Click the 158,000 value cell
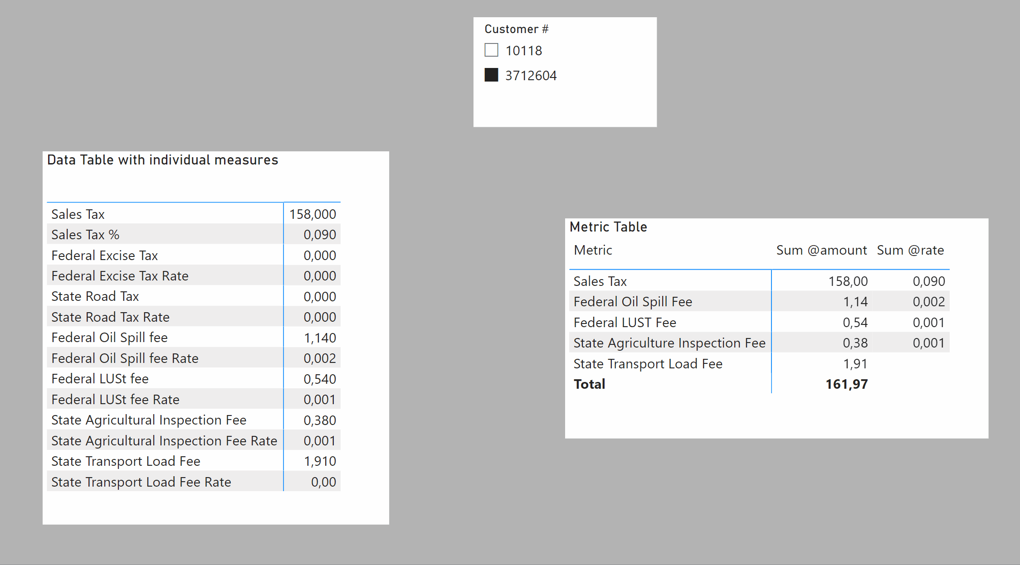This screenshot has width=1020, height=565. 312,214
